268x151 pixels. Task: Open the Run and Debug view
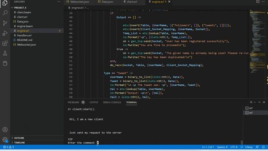point(5,33)
